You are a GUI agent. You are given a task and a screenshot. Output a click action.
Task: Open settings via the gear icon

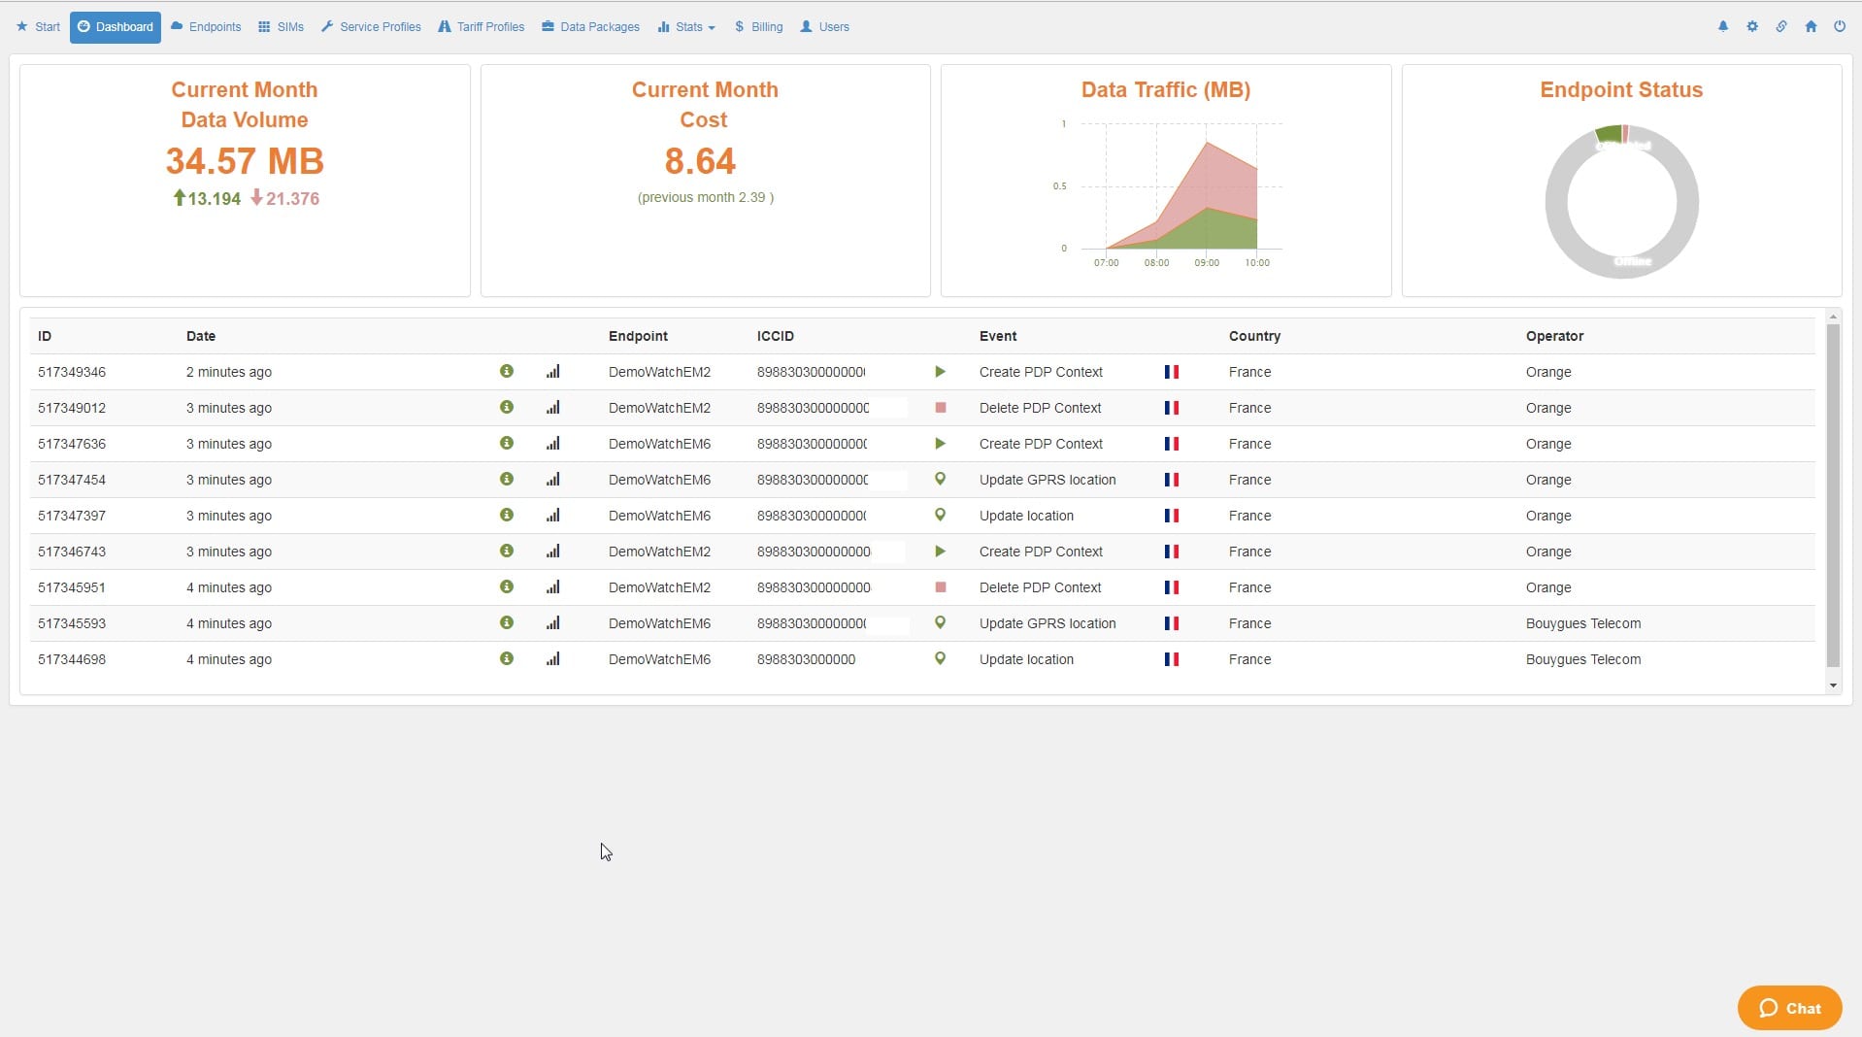[1752, 27]
